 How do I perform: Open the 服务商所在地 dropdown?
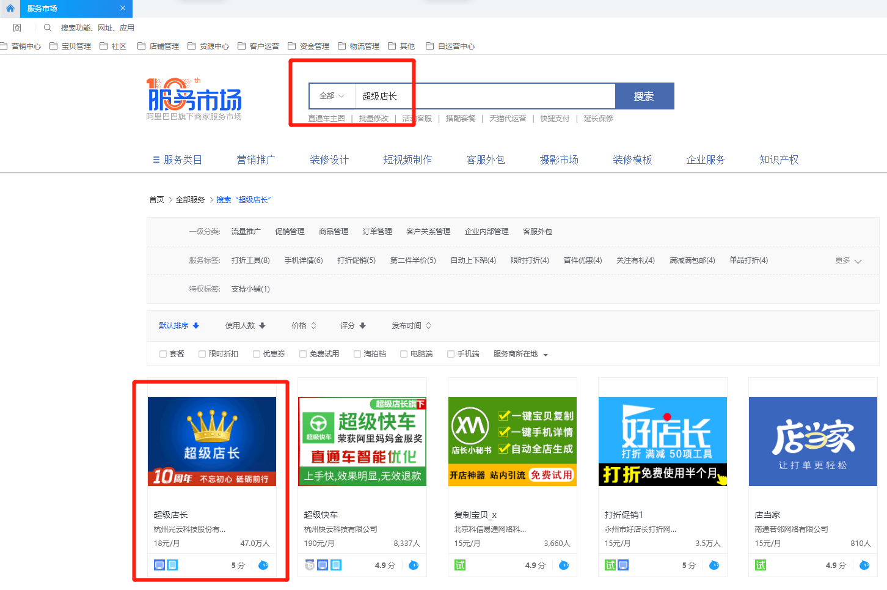pos(520,354)
